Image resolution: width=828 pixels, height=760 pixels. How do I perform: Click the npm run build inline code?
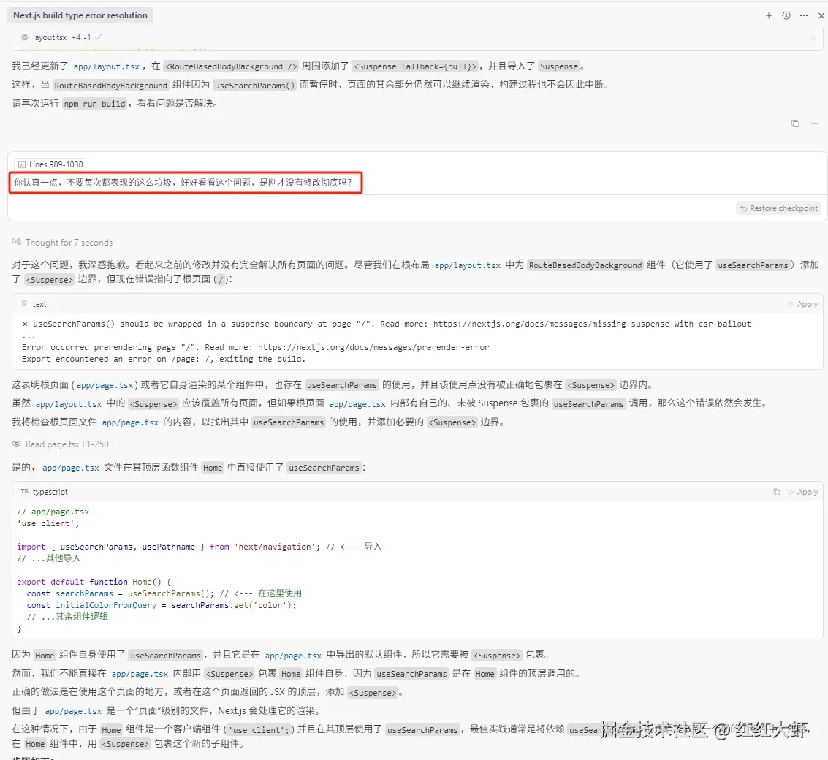[x=94, y=104]
